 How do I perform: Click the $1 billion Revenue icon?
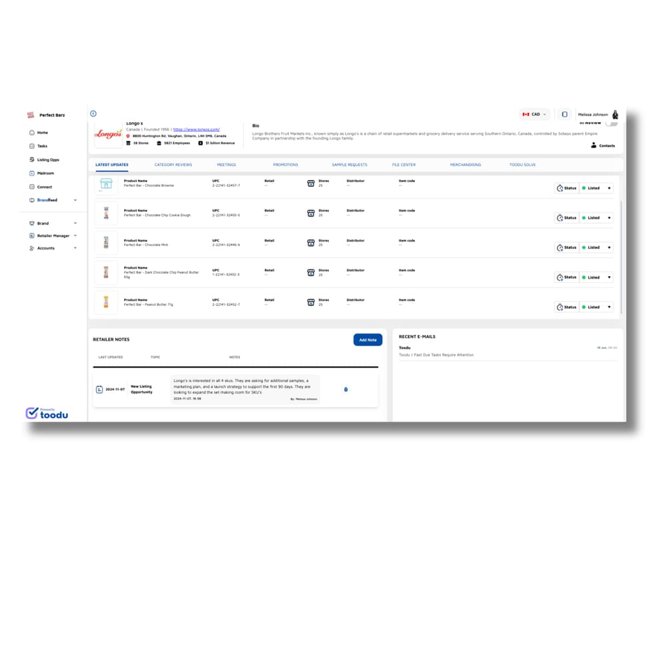tap(200, 143)
